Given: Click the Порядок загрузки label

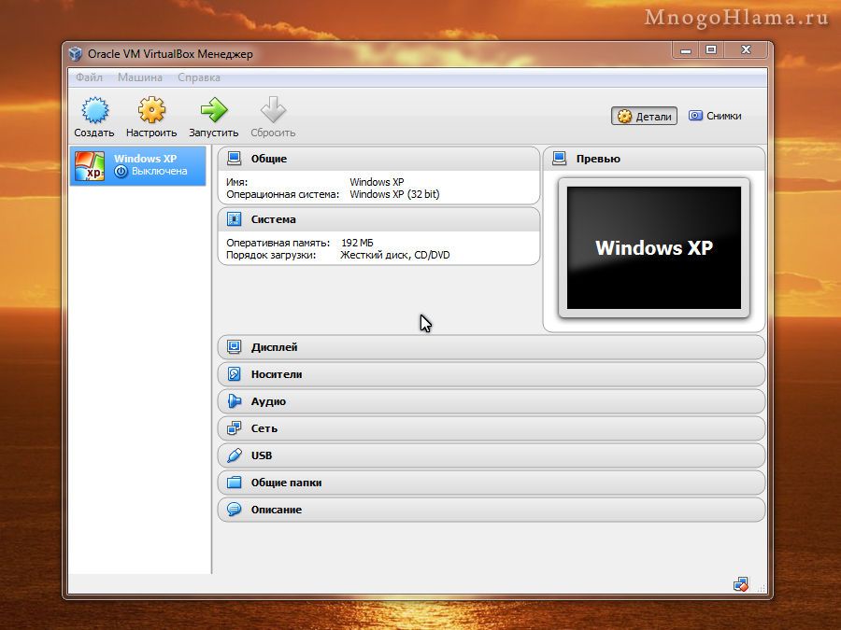Looking at the screenshot, I should click(x=271, y=255).
